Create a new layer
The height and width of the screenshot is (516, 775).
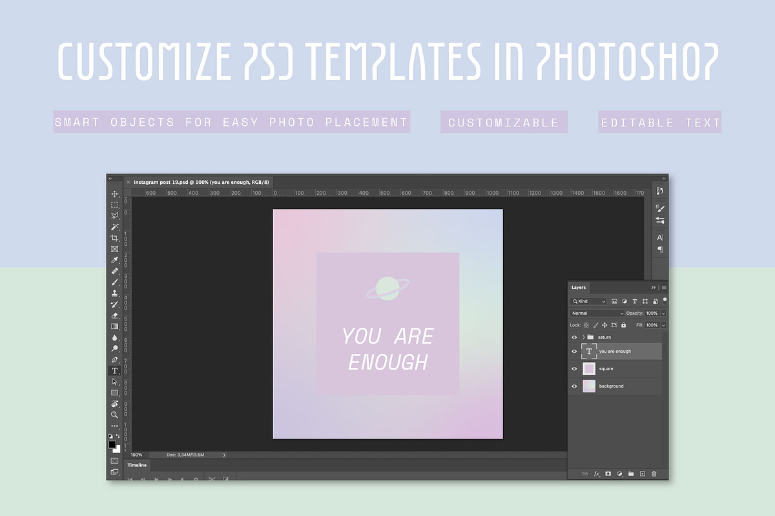point(643,473)
